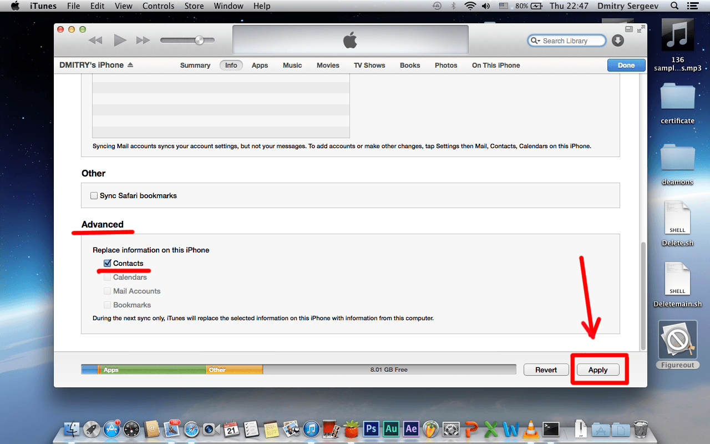This screenshot has width=710, height=444.
Task: Click the Downloads arrow icon
Action: click(x=617, y=41)
